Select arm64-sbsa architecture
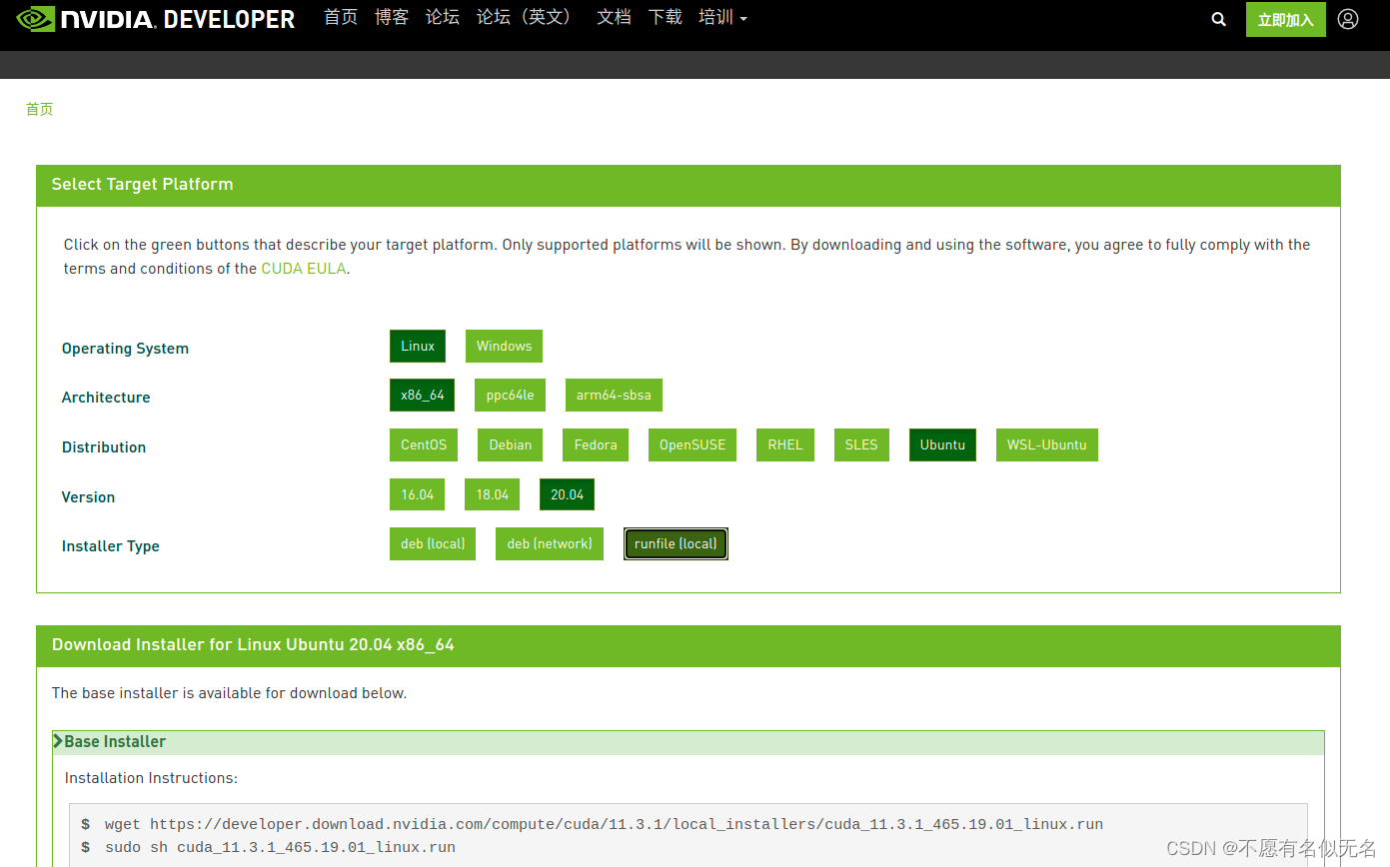Screen dimensions: 1390x867 614,396
